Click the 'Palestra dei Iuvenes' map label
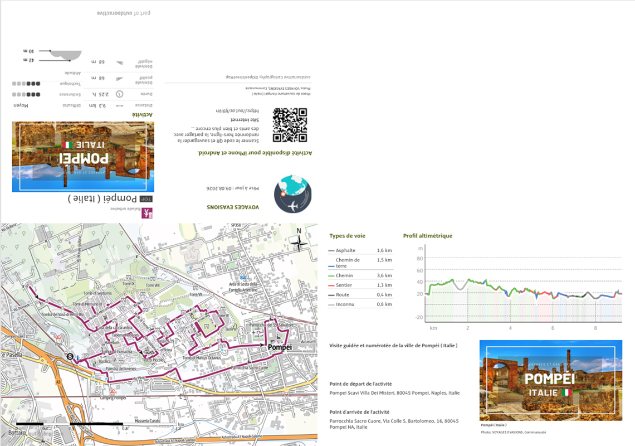635x446 pixels. 121,369
